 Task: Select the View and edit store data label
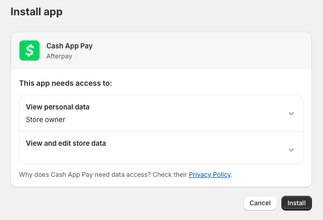(66, 143)
